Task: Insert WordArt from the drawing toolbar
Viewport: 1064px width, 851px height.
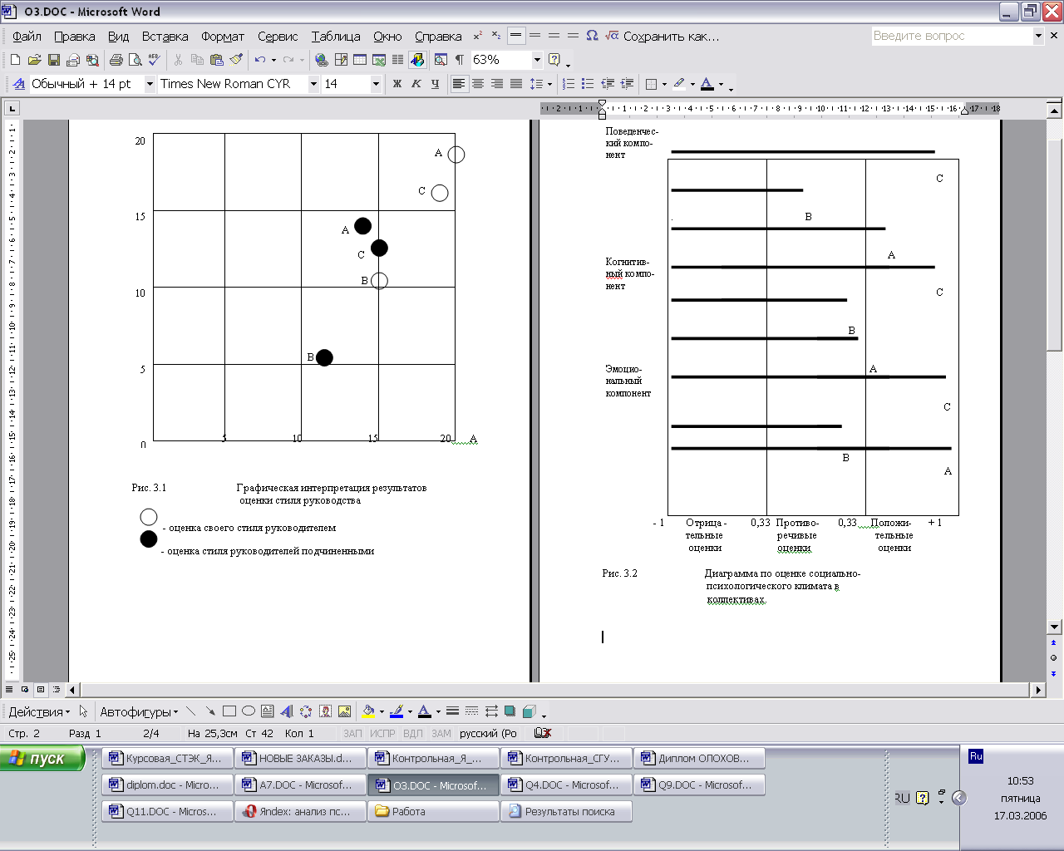Action: click(287, 711)
